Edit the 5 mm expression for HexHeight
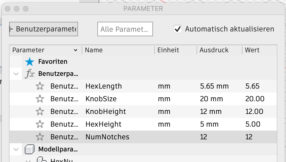 point(209,124)
